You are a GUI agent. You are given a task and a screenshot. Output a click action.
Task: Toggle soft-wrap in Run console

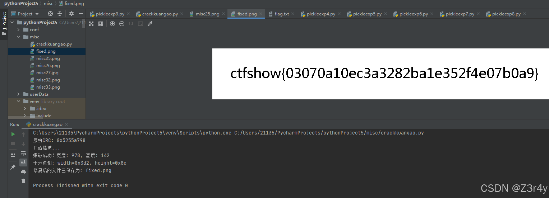click(23, 153)
